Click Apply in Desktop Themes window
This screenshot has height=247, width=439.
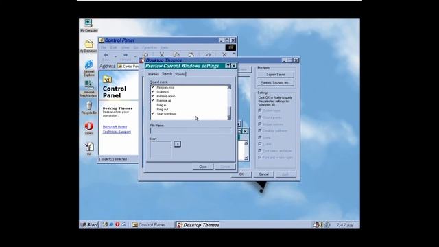(285, 174)
